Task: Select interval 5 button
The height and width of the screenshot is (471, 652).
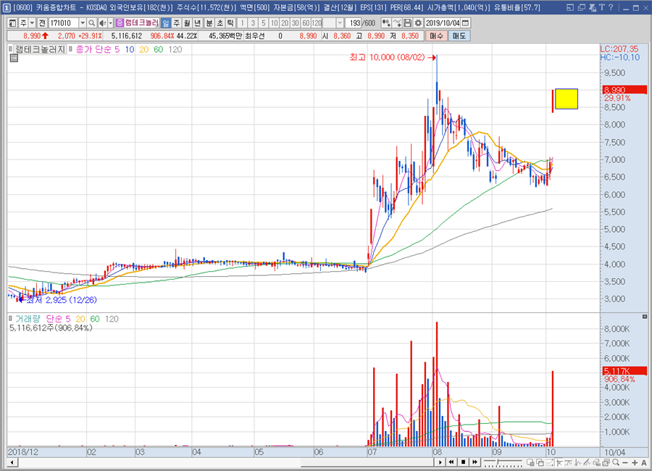Action: coord(263,23)
